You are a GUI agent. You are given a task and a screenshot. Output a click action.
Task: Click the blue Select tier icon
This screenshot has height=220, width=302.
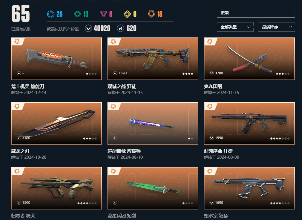tap(51, 14)
